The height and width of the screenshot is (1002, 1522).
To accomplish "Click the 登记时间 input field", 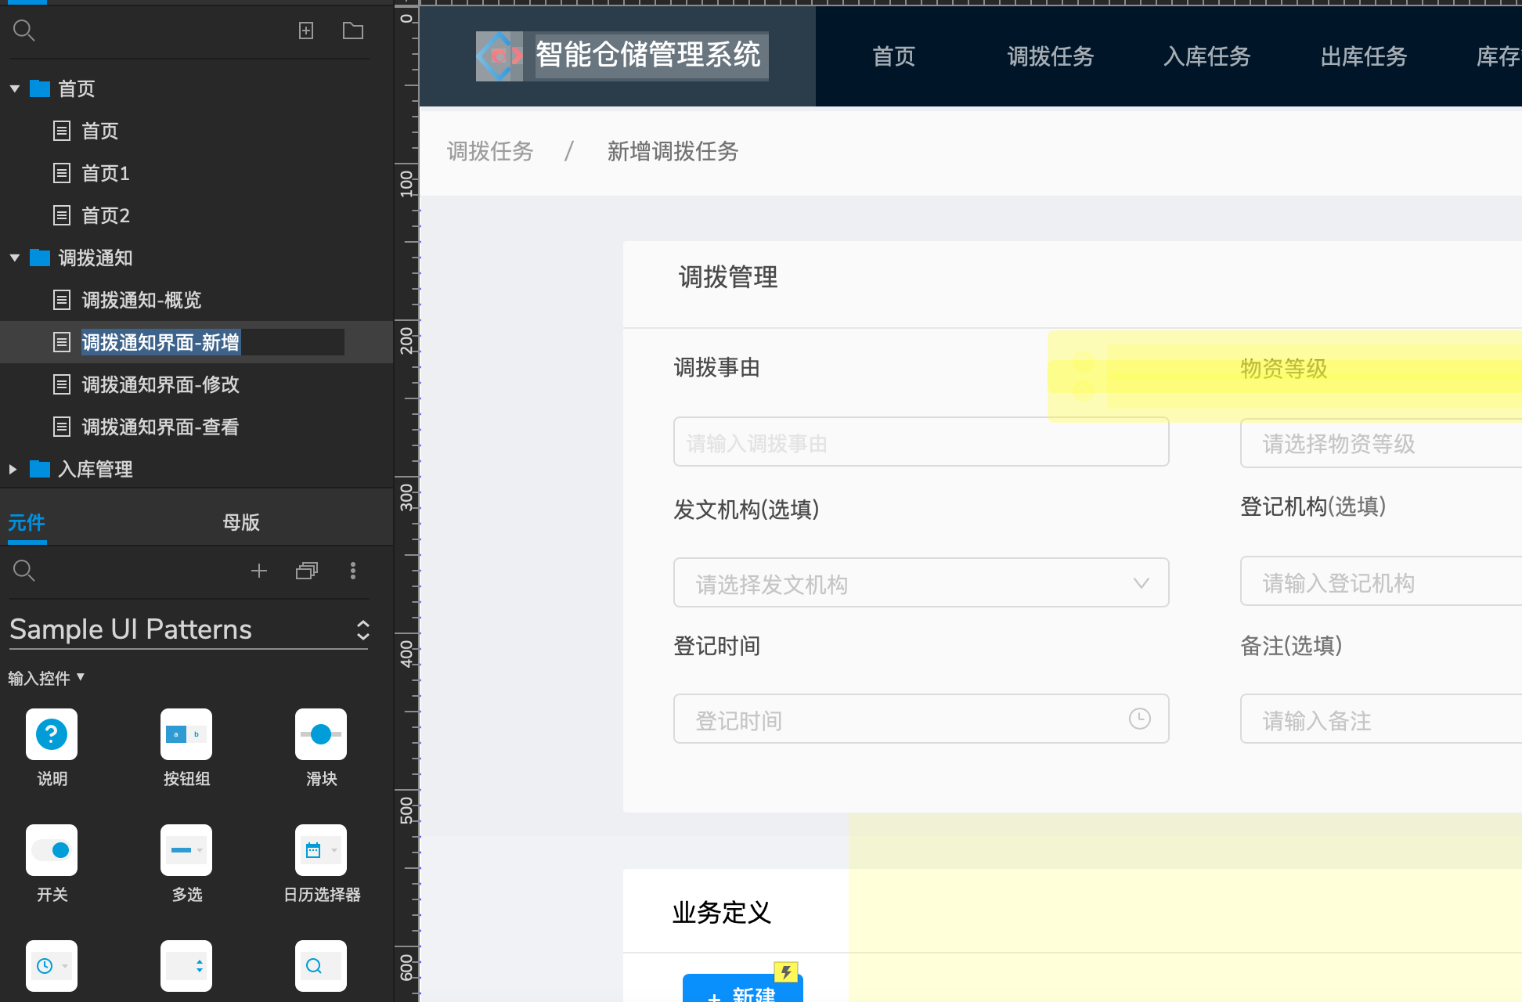I will click(x=921, y=719).
